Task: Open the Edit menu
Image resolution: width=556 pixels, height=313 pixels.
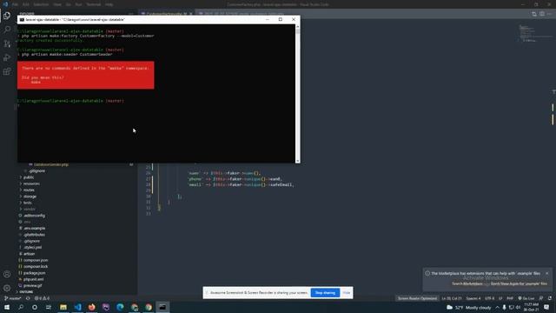Action: click(26, 4)
